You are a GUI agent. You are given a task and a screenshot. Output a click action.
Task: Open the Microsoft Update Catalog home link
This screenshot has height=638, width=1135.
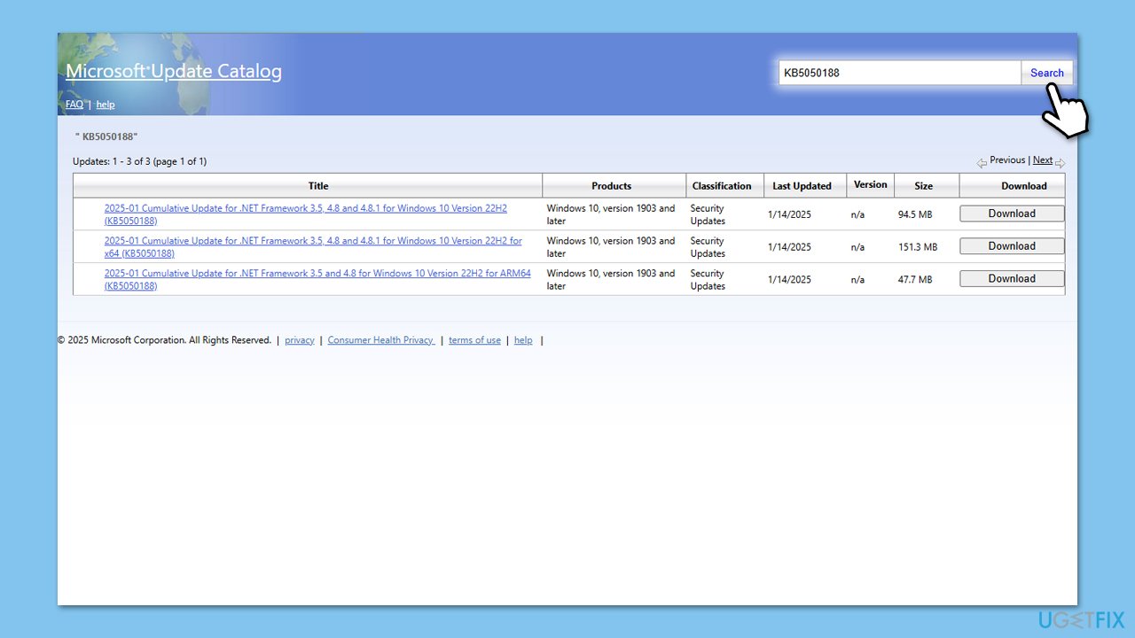click(x=174, y=72)
